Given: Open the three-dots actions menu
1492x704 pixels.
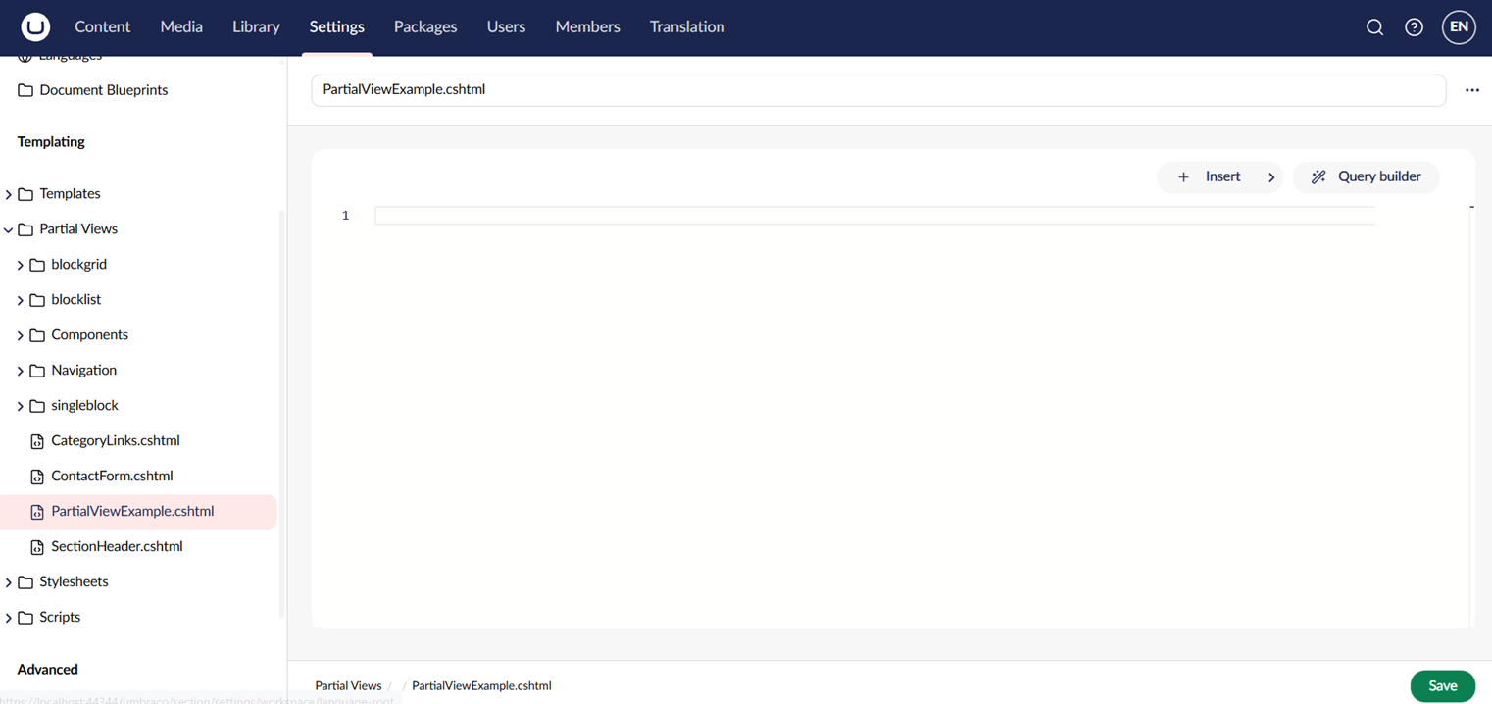Looking at the screenshot, I should coord(1472,90).
